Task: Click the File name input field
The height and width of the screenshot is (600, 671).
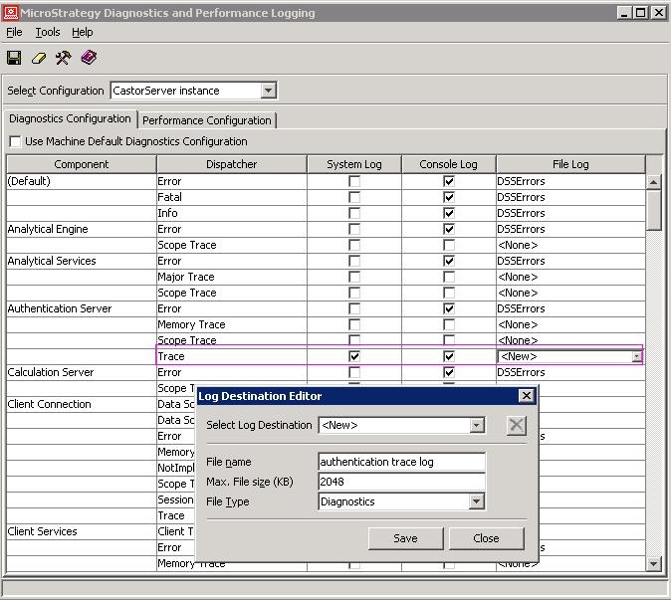Action: pyautogui.click(x=401, y=462)
